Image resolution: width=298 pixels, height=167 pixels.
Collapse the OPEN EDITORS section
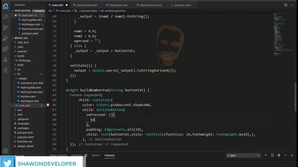[22, 11]
